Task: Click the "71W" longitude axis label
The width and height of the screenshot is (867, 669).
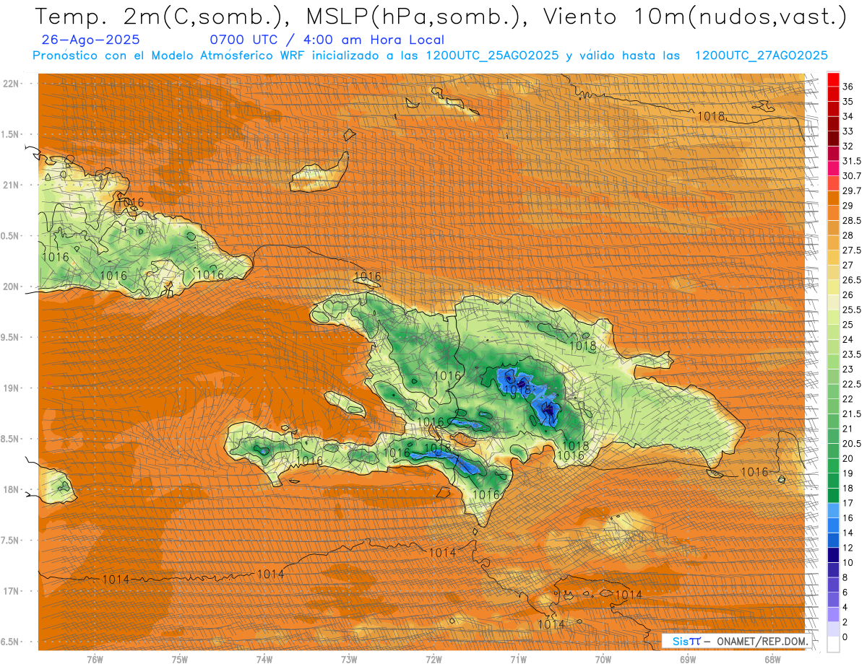Action: click(x=518, y=660)
